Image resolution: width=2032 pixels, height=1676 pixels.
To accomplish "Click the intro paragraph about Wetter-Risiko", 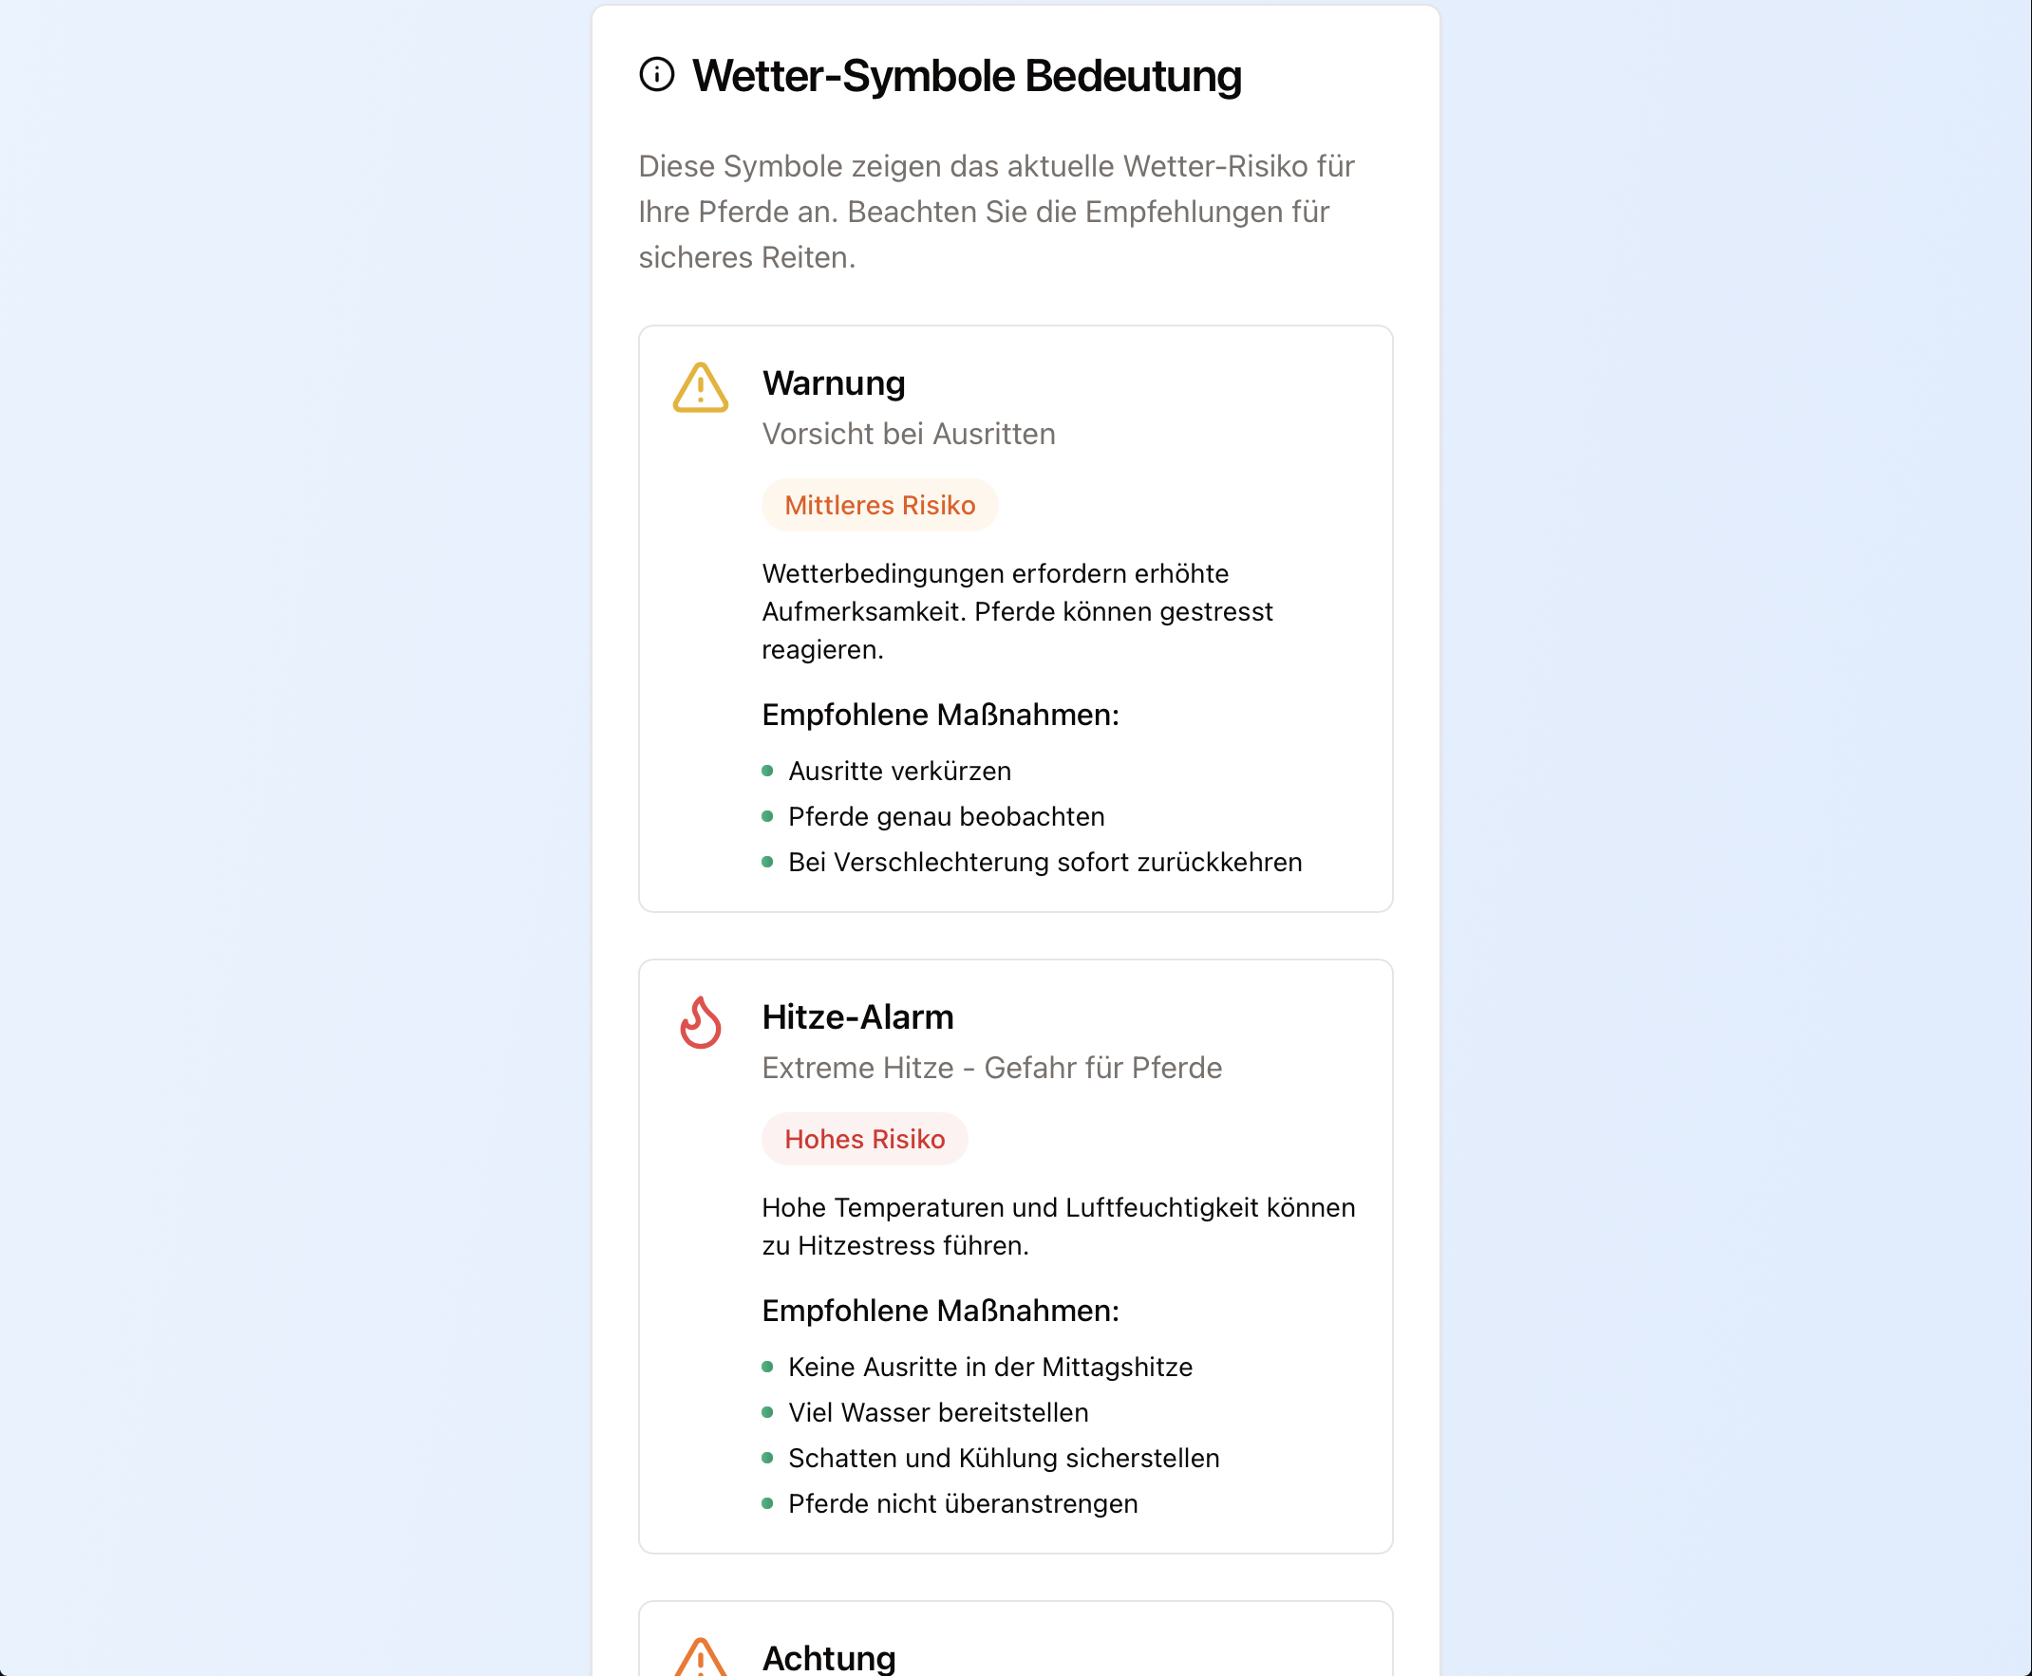I will tap(996, 212).
